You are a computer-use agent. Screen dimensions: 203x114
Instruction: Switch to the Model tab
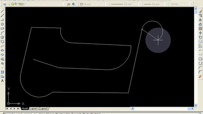(x=25, y=108)
